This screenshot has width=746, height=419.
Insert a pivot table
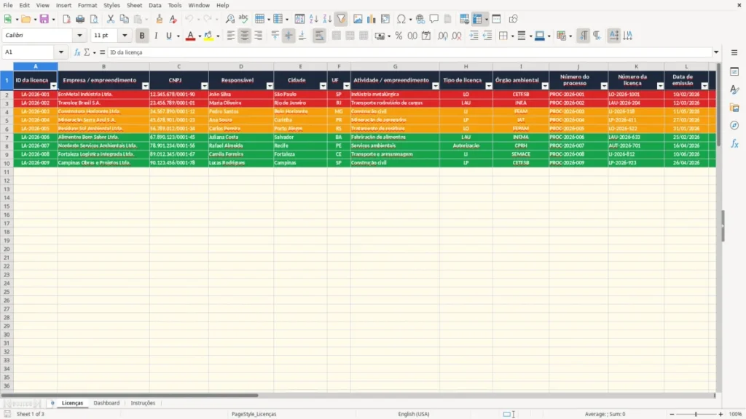pos(385,19)
